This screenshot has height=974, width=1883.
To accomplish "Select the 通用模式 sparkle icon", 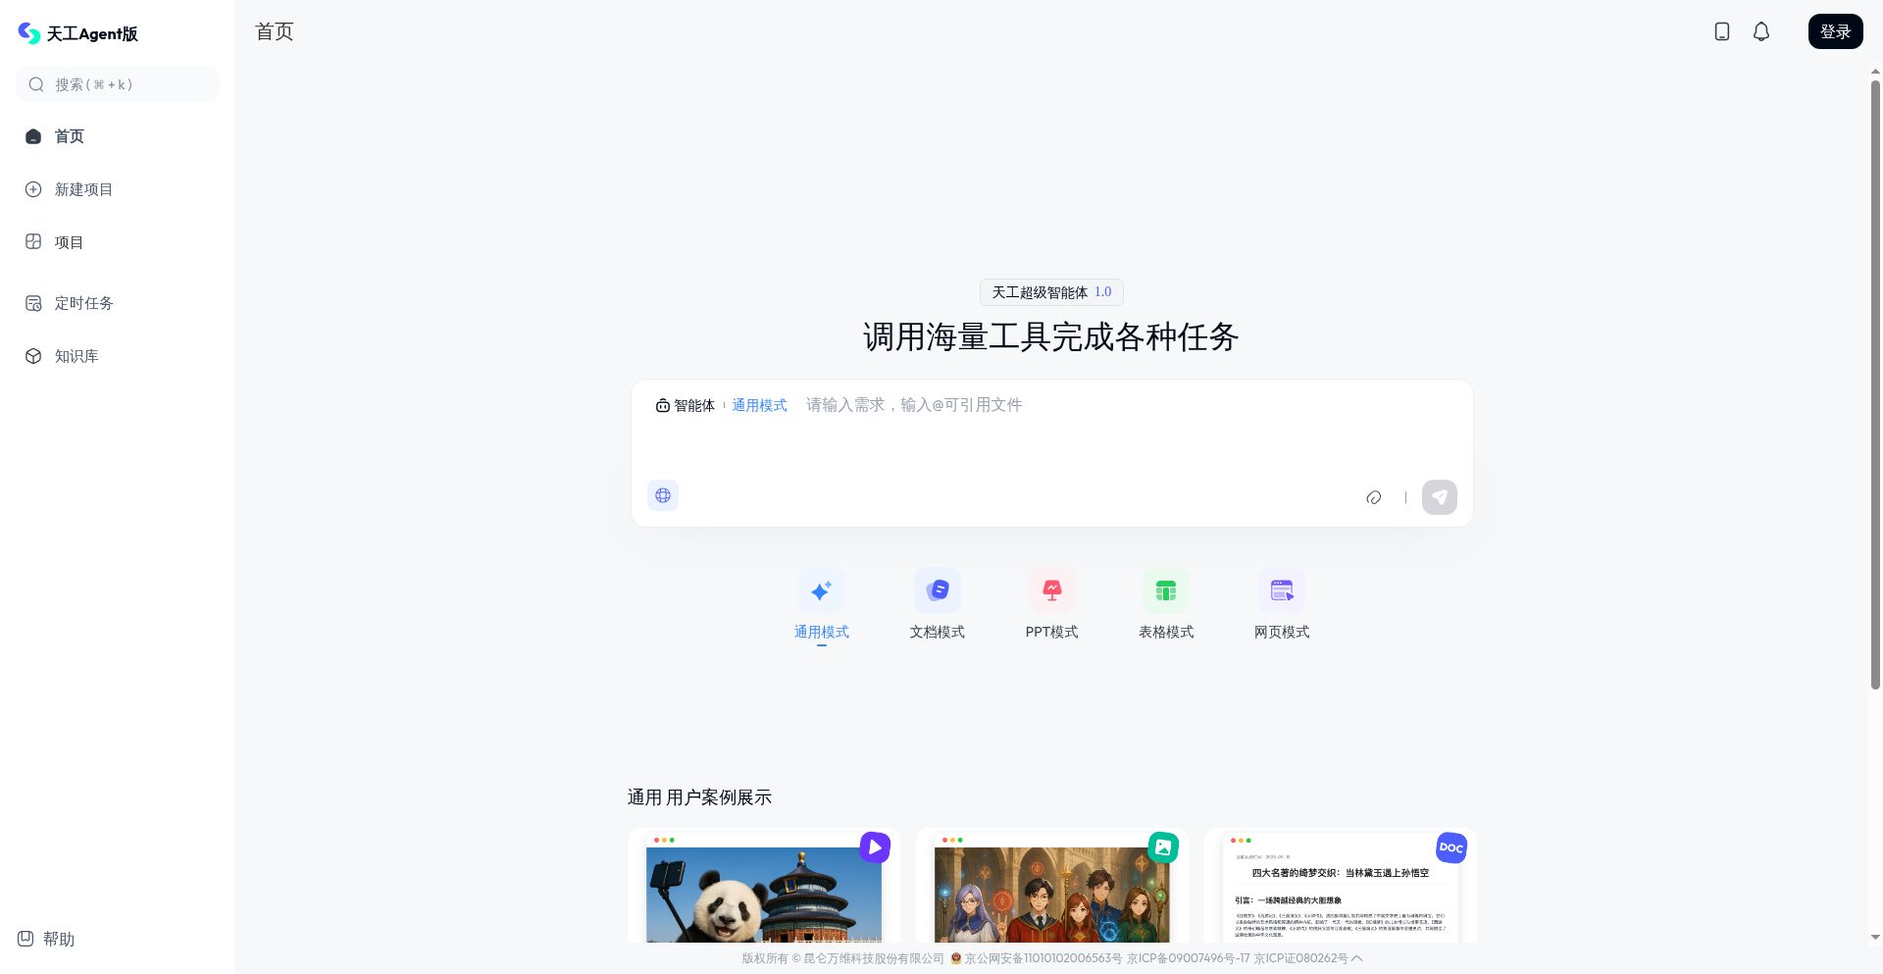I will [x=821, y=590].
